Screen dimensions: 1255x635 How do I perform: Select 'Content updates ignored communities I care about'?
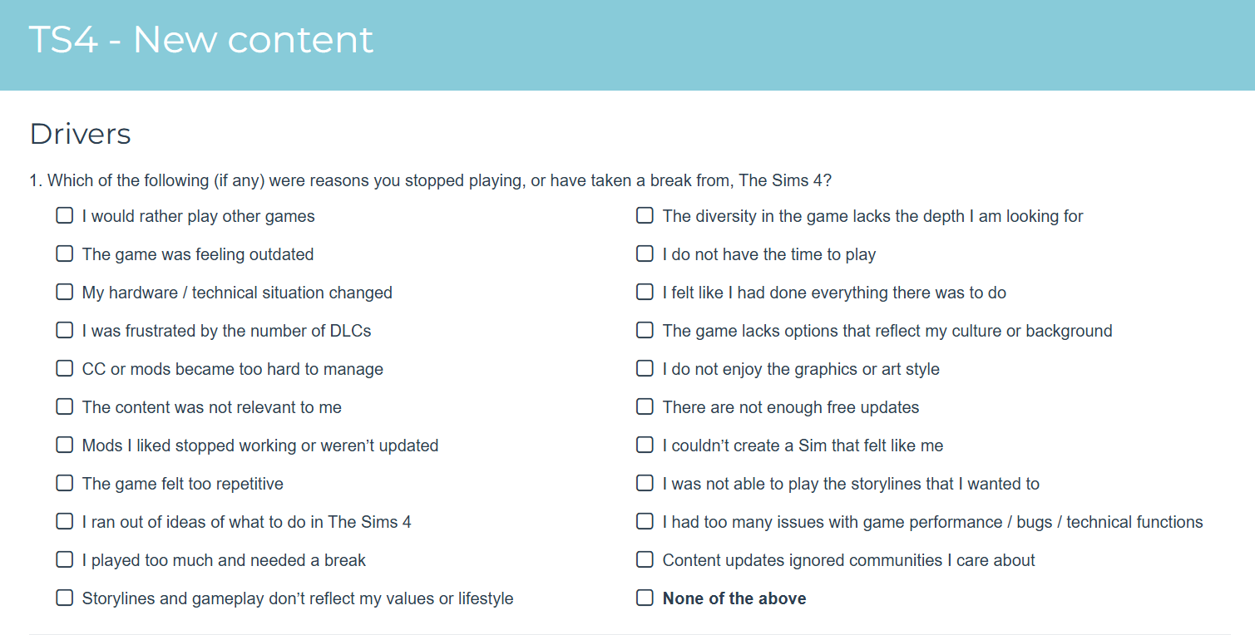pyautogui.click(x=645, y=560)
